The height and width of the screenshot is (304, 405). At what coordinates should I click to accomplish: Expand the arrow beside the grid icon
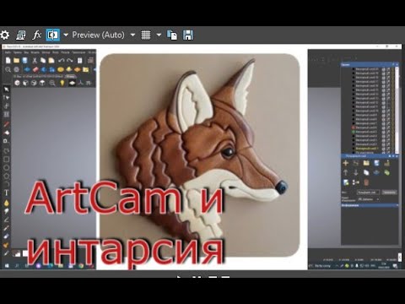[x=159, y=35]
